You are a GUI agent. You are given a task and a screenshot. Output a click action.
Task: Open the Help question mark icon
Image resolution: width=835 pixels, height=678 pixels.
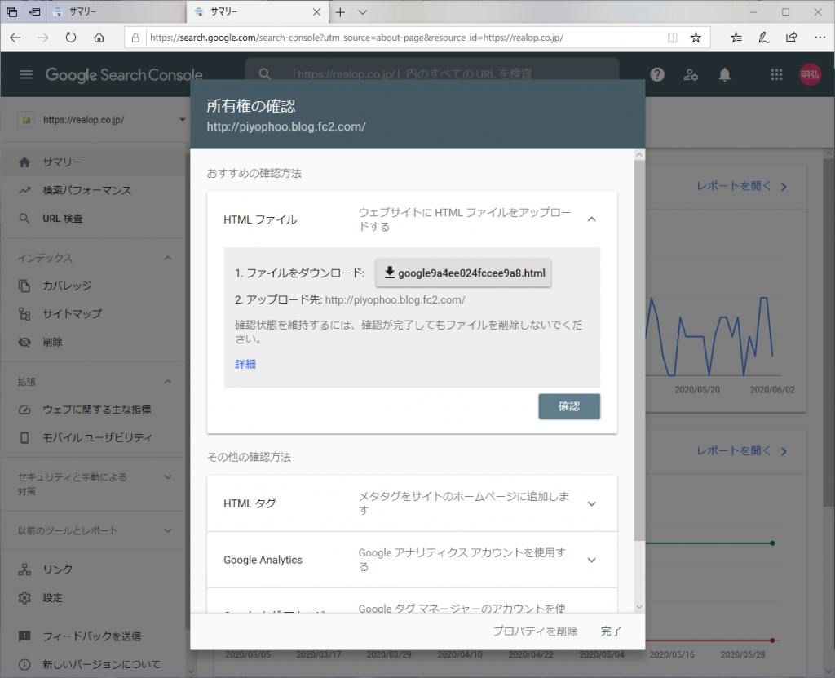[657, 74]
